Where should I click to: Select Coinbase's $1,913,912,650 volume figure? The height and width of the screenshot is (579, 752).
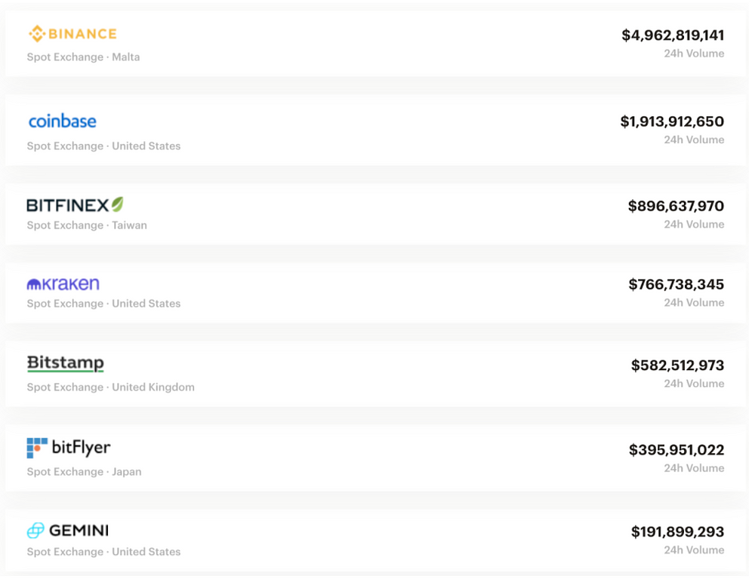click(672, 121)
